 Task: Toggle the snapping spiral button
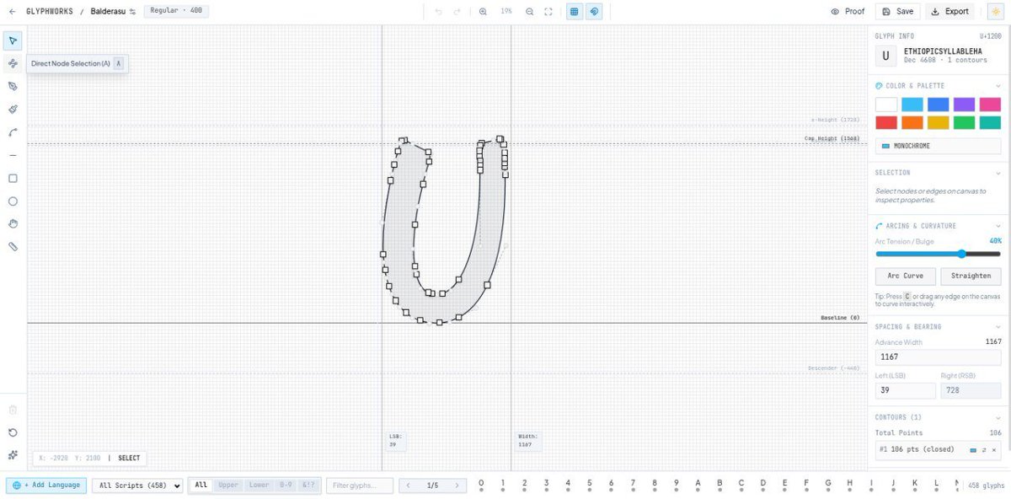(594, 12)
